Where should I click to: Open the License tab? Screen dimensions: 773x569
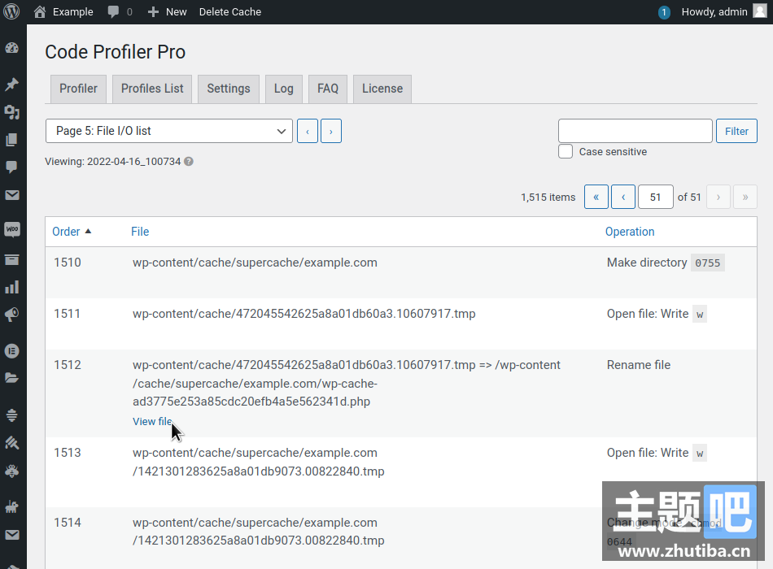[382, 89]
